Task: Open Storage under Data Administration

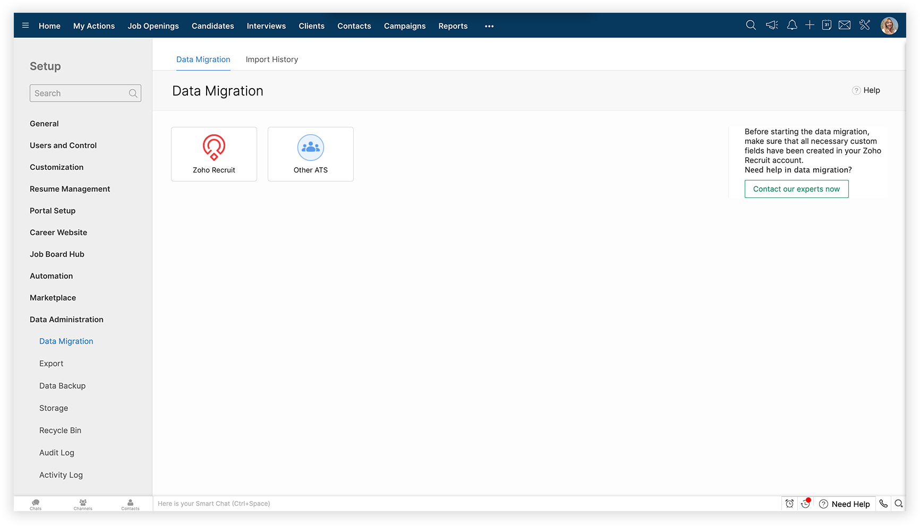Action: [54, 408]
